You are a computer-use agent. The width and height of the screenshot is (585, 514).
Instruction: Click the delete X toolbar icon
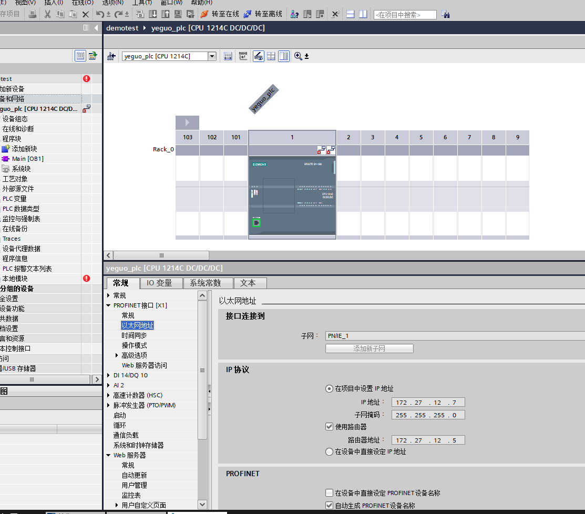point(86,14)
